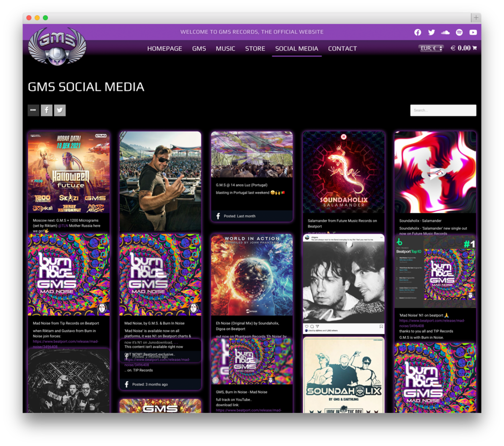Screen dimensions: 504x446
Task: Open the Halloween Future poster thumbnail
Action: [x=69, y=172]
